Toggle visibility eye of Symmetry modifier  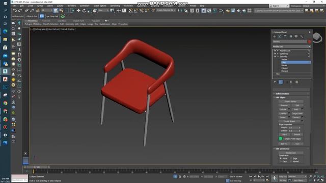[275, 54]
